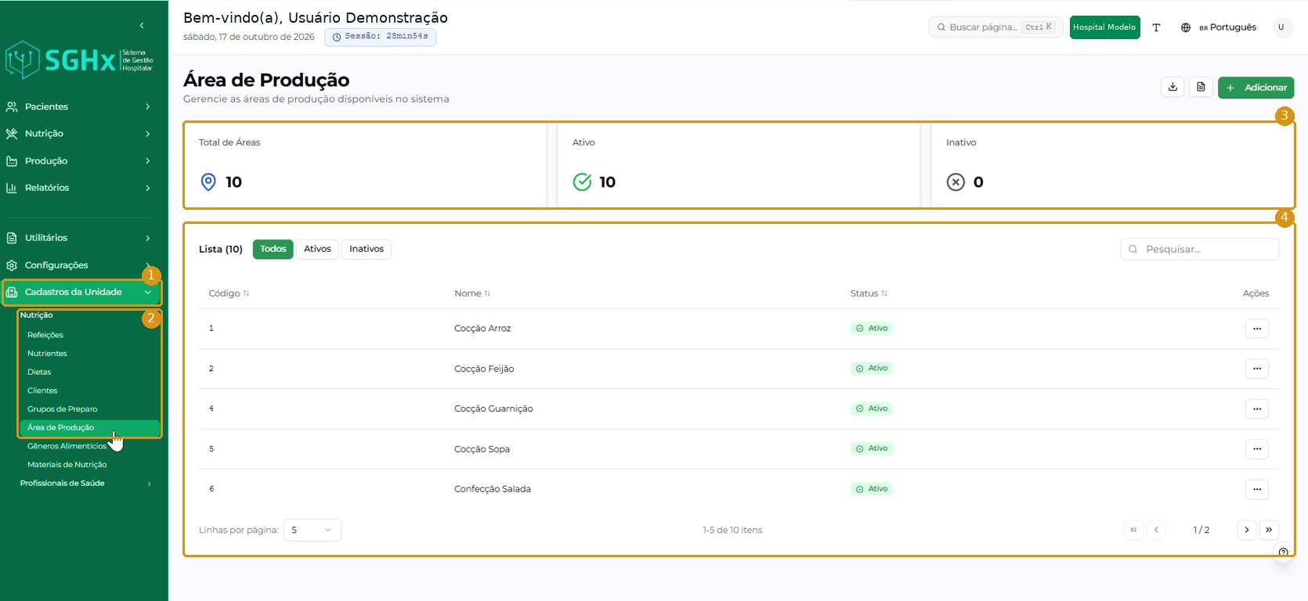Click the SGHx logo
The height and width of the screenshot is (601, 1308).
pyautogui.click(x=79, y=59)
